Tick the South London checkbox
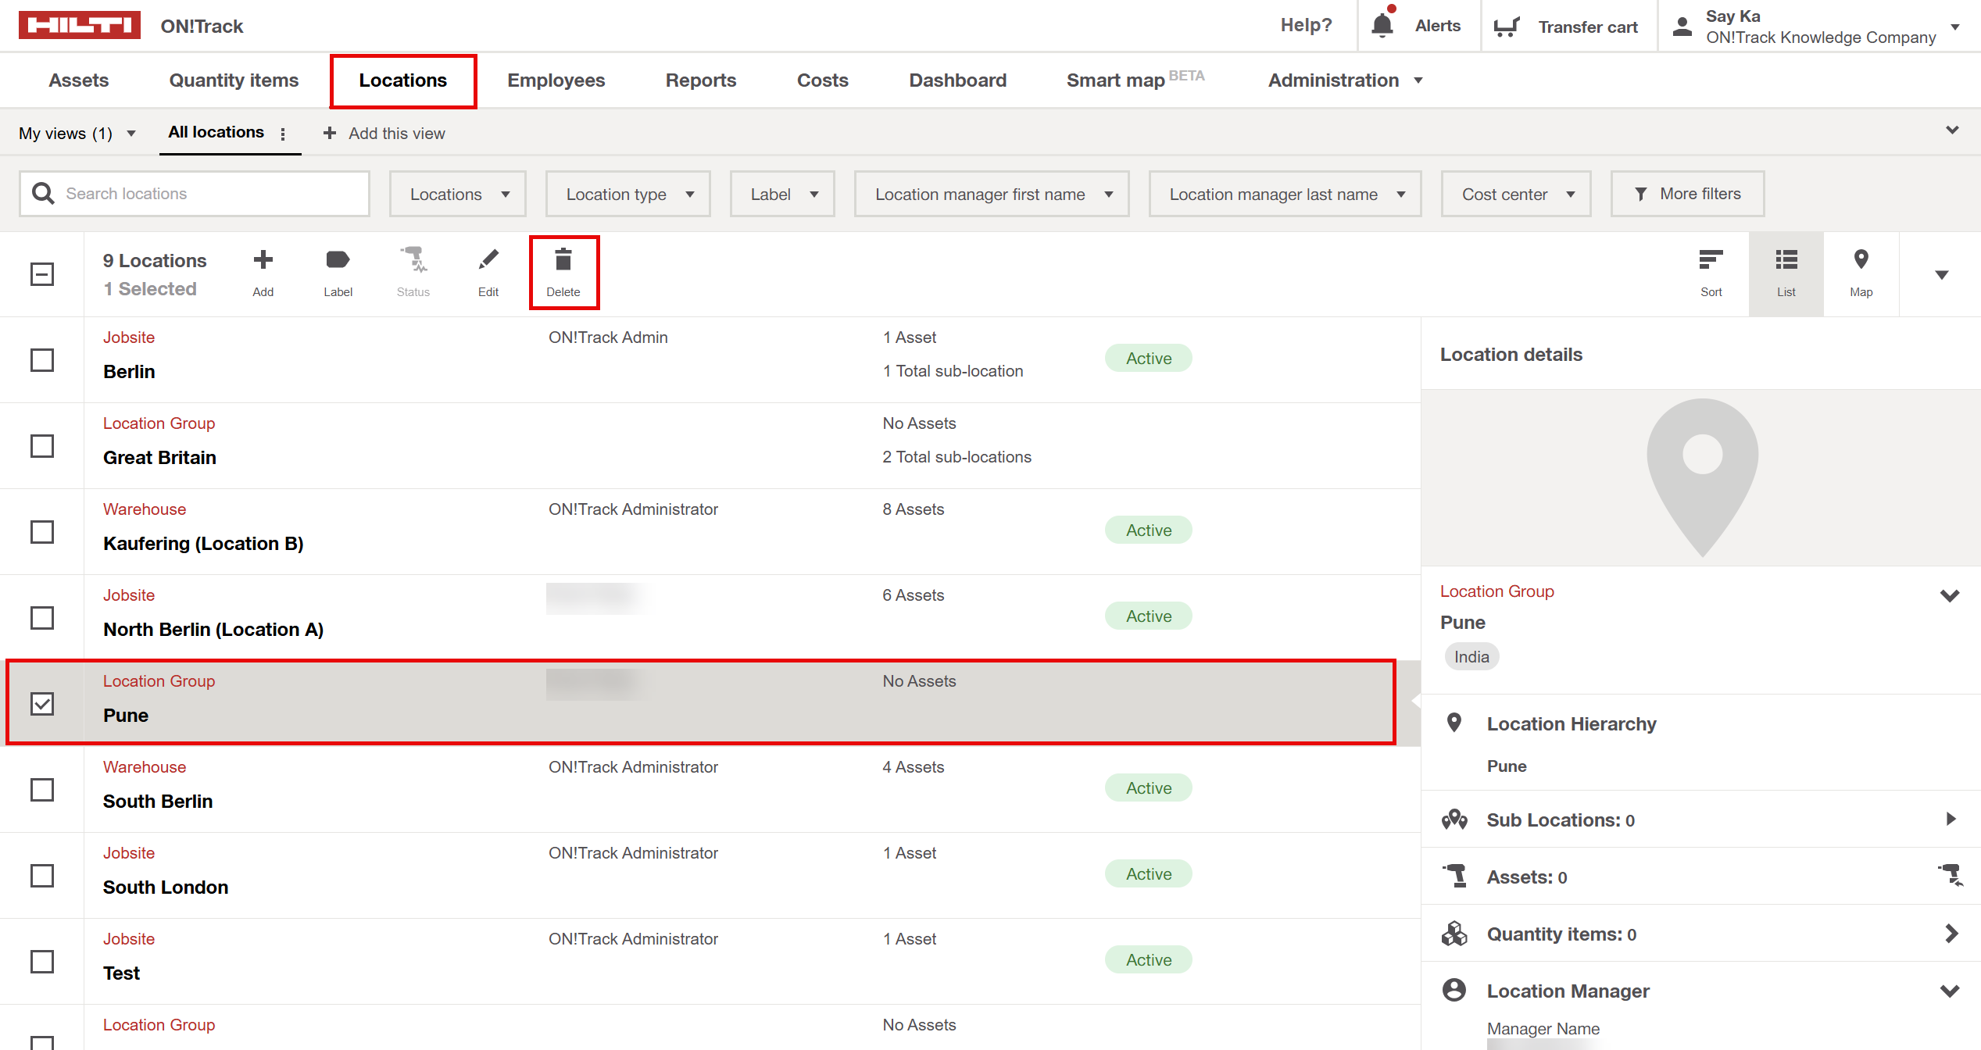Image resolution: width=1981 pixels, height=1050 pixels. point(42,876)
